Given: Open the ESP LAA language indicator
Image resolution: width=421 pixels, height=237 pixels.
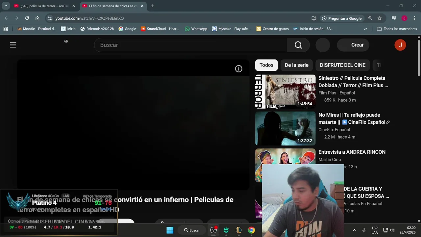Looking at the screenshot, I should click(375, 230).
